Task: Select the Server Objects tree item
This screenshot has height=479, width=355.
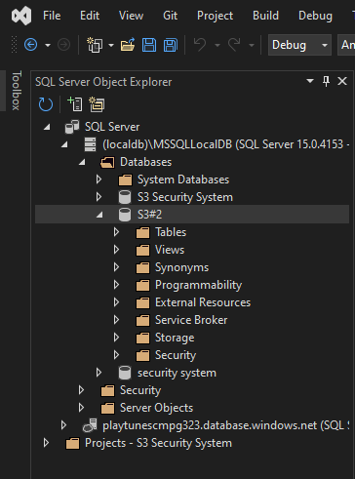Action: pyautogui.click(x=156, y=408)
